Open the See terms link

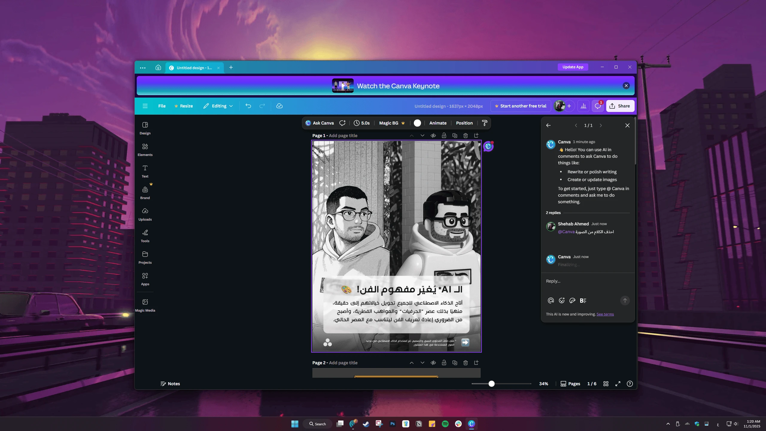(605, 314)
